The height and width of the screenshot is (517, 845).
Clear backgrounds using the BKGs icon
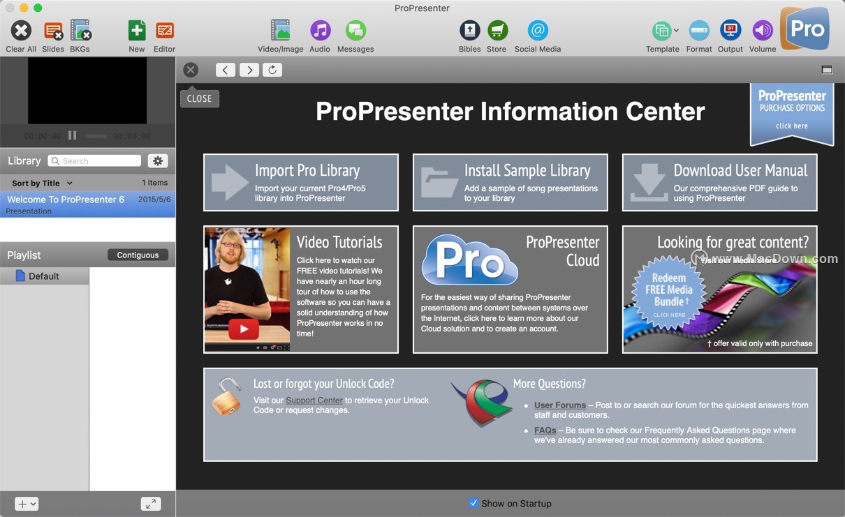click(x=80, y=31)
